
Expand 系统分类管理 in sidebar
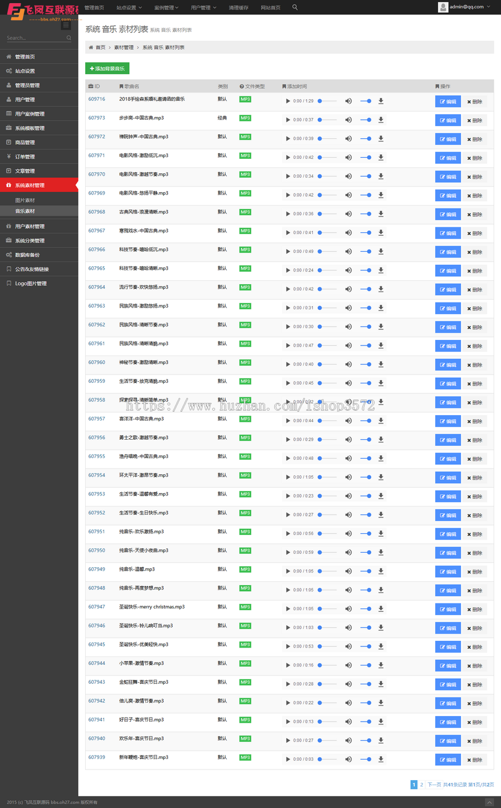click(39, 241)
